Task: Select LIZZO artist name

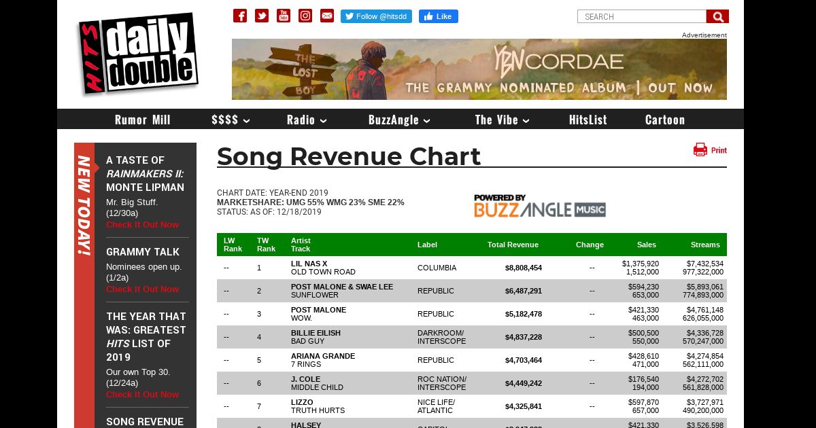Action: point(302,402)
